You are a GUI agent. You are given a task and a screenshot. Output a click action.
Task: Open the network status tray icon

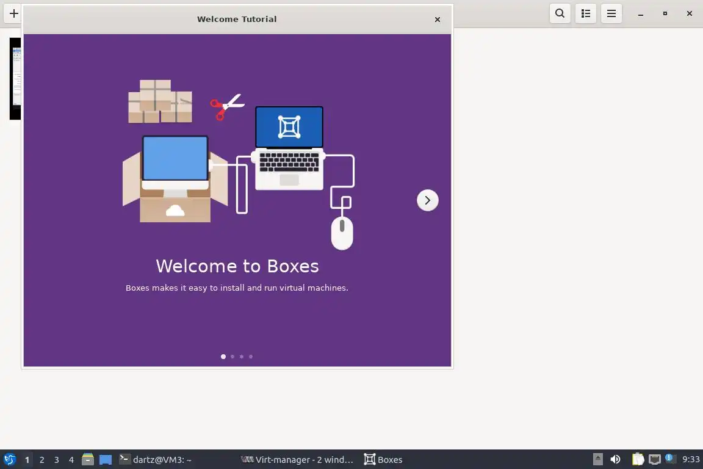[x=655, y=460]
